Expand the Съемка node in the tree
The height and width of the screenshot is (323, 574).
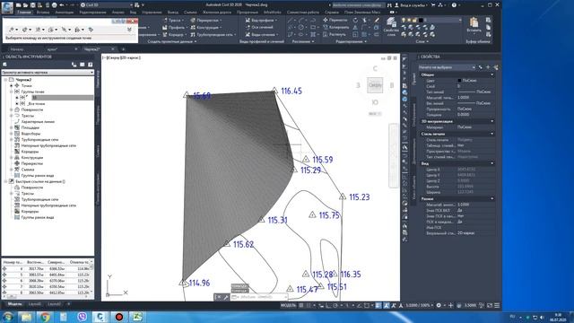[12, 170]
